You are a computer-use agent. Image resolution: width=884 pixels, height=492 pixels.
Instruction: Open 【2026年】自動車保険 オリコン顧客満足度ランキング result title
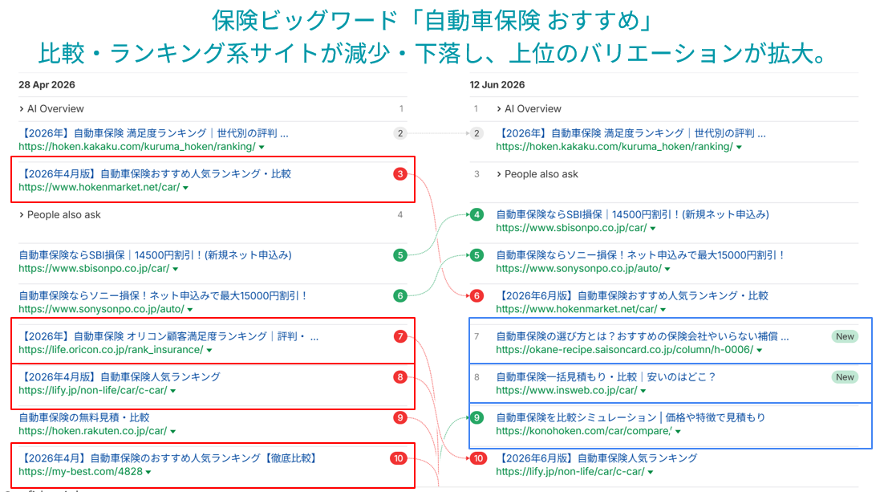click(168, 336)
